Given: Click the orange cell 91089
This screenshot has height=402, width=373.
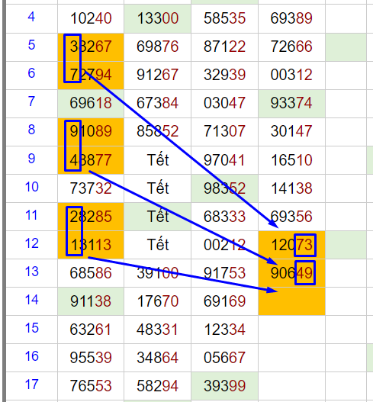Looking at the screenshot, I should 91,132.
